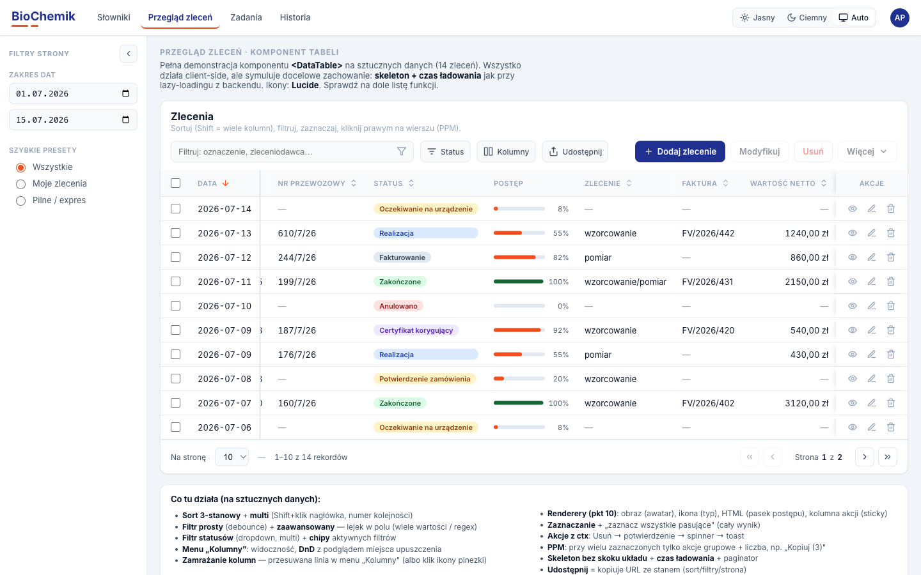Jump to the last page of orders
The image size is (921, 575).
(x=888, y=457)
